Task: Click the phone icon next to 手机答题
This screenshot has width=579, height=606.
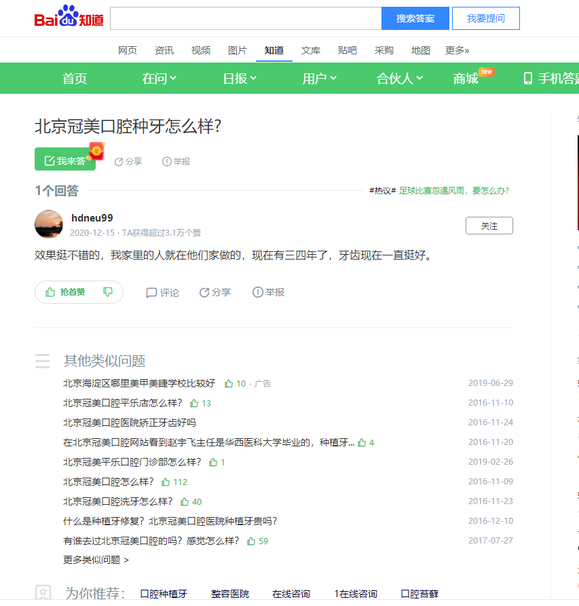Action: [527, 78]
